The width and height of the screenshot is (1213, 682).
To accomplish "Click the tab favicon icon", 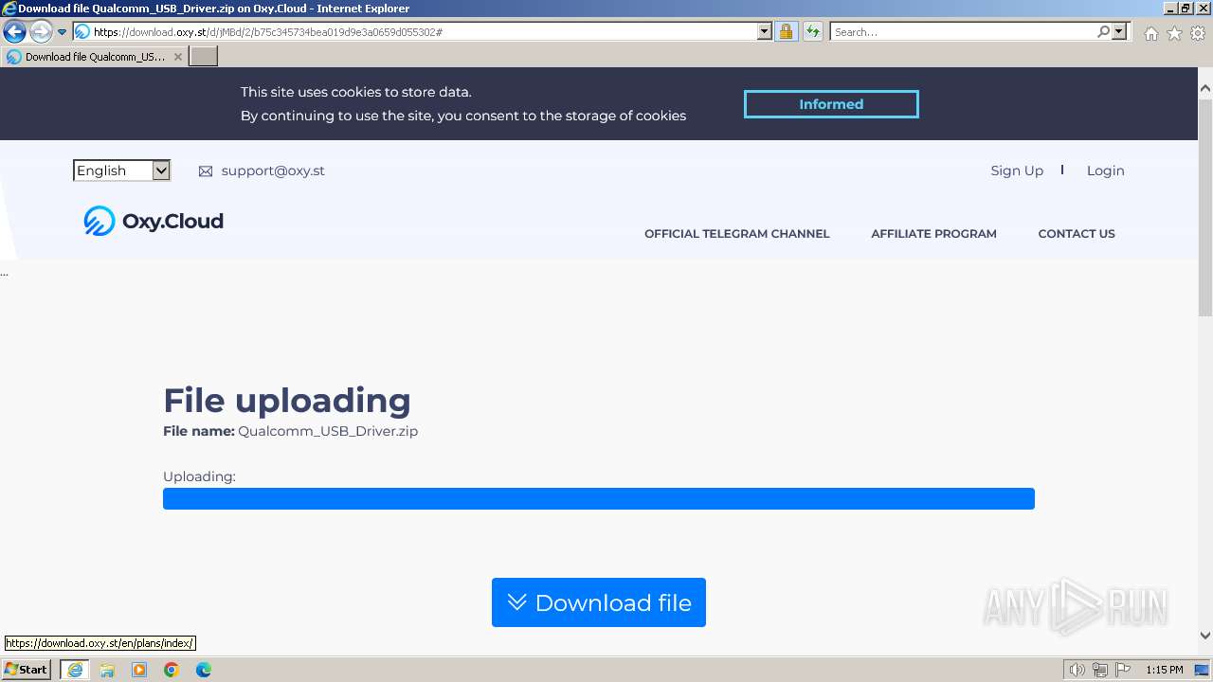I will point(14,57).
